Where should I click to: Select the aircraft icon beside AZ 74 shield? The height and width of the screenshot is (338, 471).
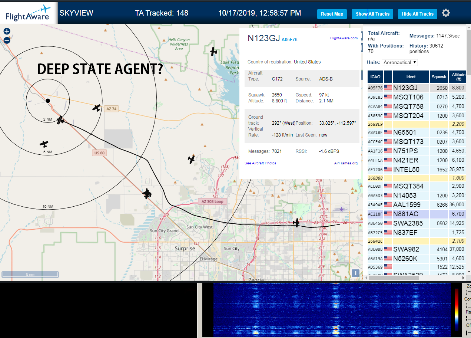click(x=96, y=108)
